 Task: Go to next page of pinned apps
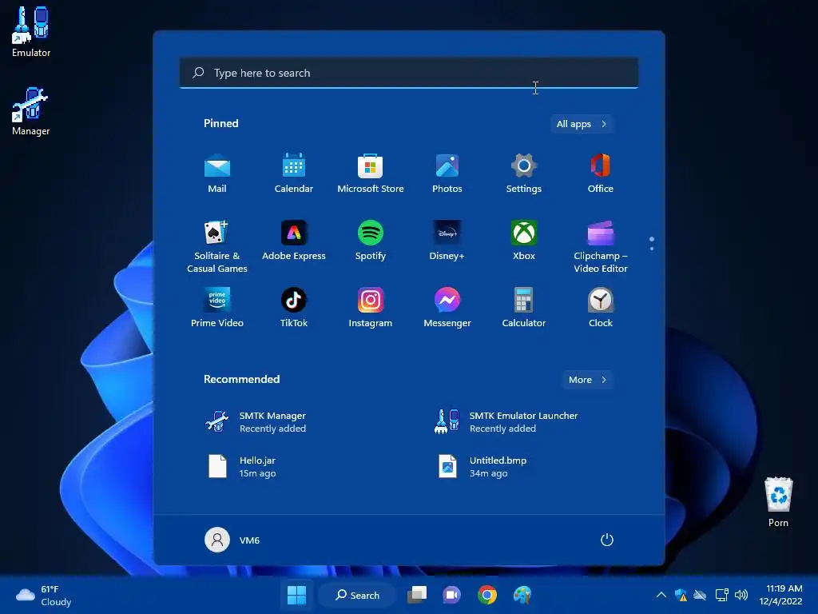coord(652,249)
